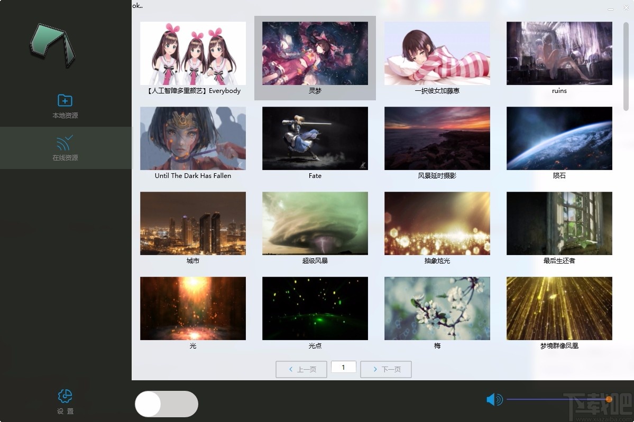This screenshot has height=422, width=634.
Task: Select the Fate wallpaper thumbnail
Action: pyautogui.click(x=315, y=138)
